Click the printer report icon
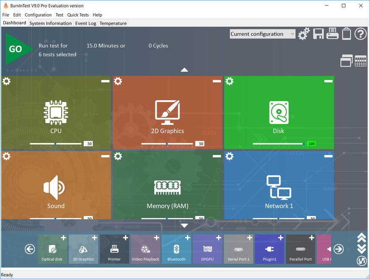The width and height of the screenshot is (370, 279). click(333, 34)
